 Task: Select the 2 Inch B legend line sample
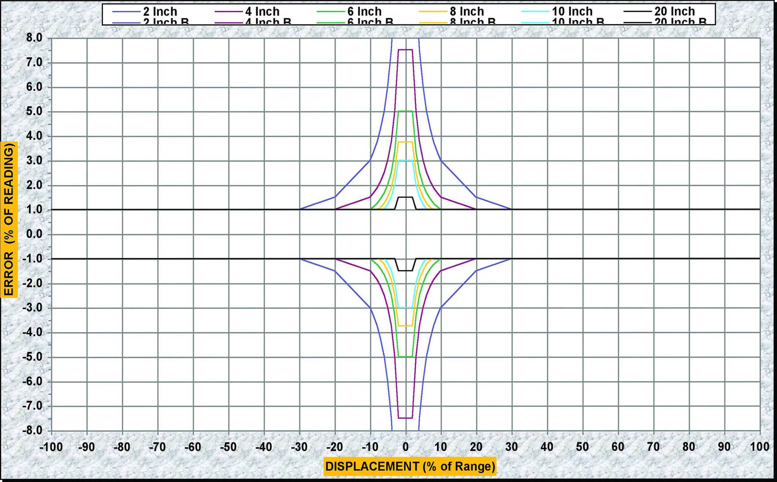pyautogui.click(x=126, y=22)
